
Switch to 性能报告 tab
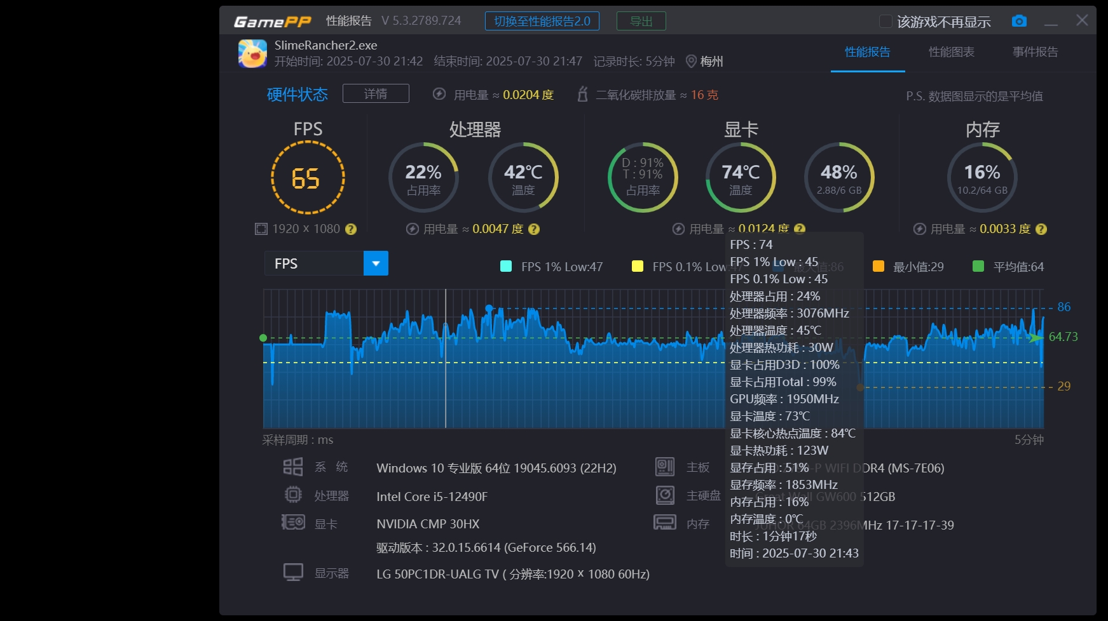pos(868,52)
